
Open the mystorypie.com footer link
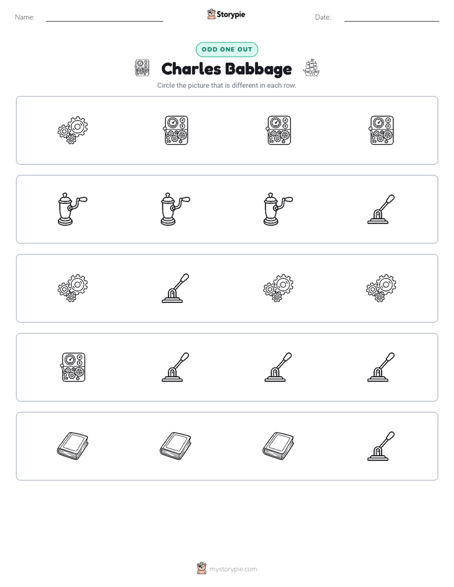pos(233,569)
